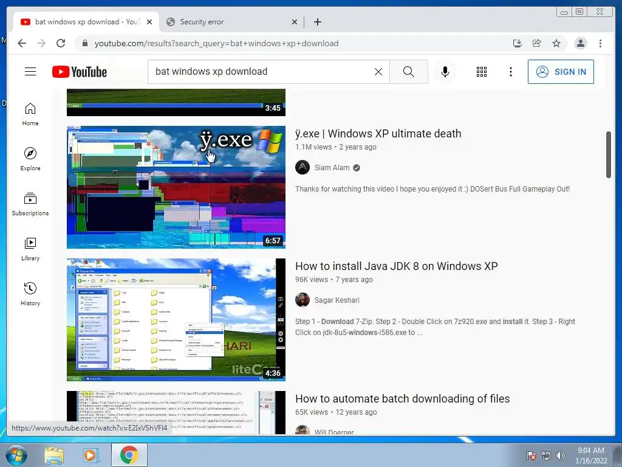Bookmark this page with the star

[x=556, y=43]
